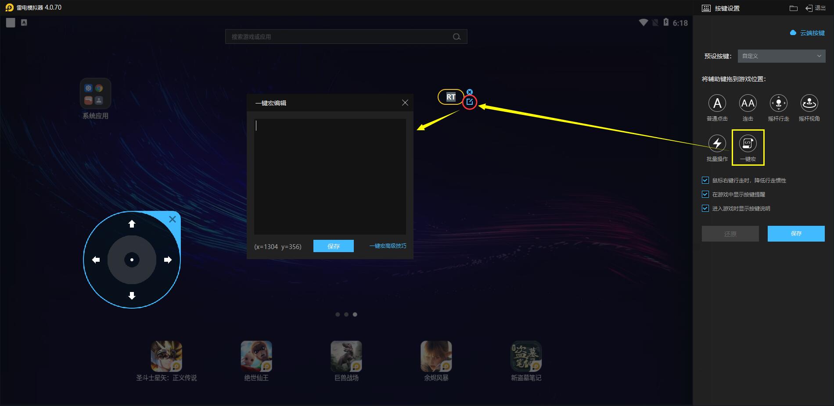Image resolution: width=834 pixels, height=406 pixels.
Task: Go to second home screen page dot
Action: coord(346,314)
